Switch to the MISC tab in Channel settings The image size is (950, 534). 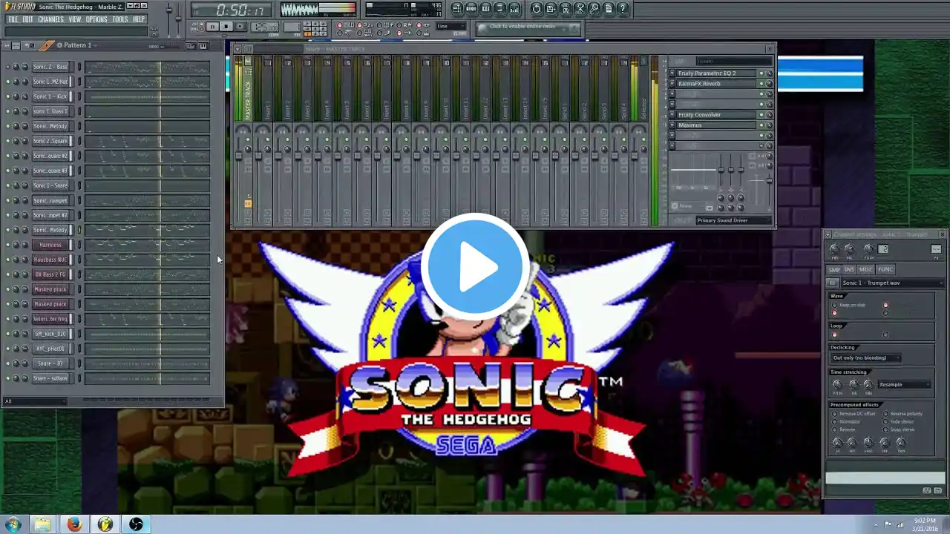tap(866, 269)
